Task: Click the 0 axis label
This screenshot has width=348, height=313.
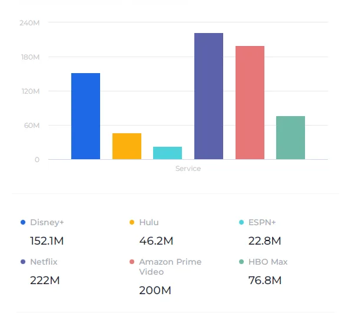Action: [37, 160]
